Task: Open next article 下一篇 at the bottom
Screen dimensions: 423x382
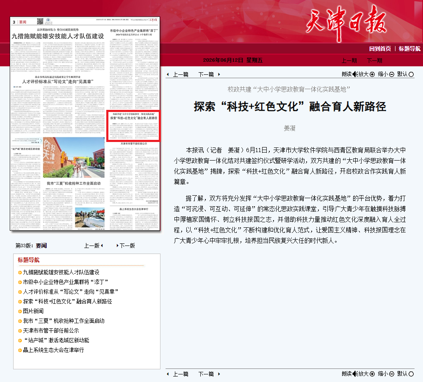Action: (206, 374)
